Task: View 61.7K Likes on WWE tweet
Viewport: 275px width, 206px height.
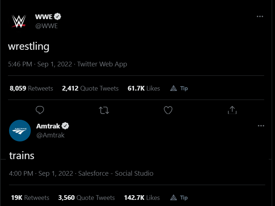Action: click(144, 88)
